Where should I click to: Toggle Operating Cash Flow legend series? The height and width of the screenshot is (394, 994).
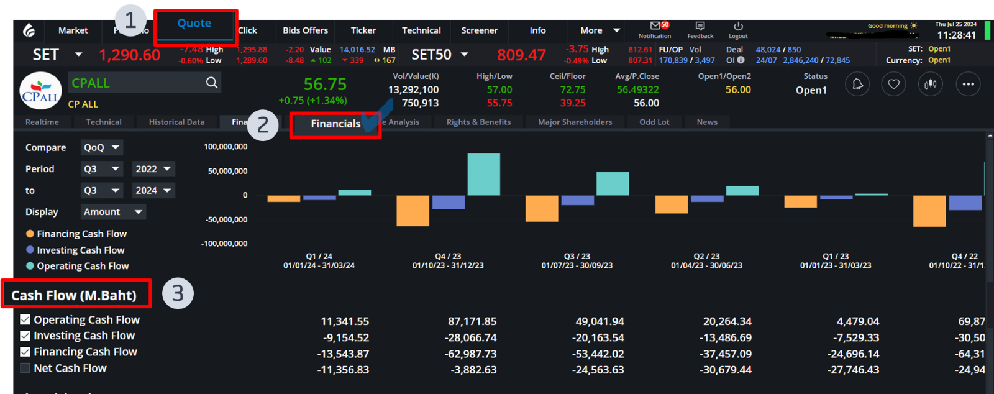point(78,266)
